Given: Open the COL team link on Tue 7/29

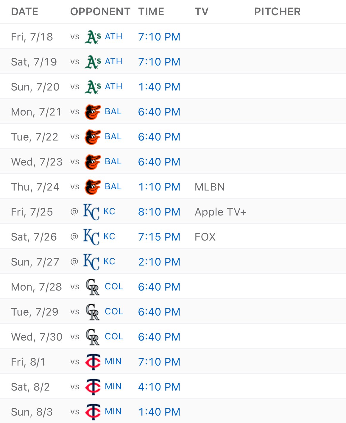Looking at the screenshot, I should [x=114, y=311].
